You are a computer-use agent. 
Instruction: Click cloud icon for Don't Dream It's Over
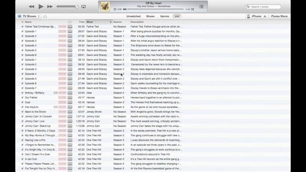[70, 154]
